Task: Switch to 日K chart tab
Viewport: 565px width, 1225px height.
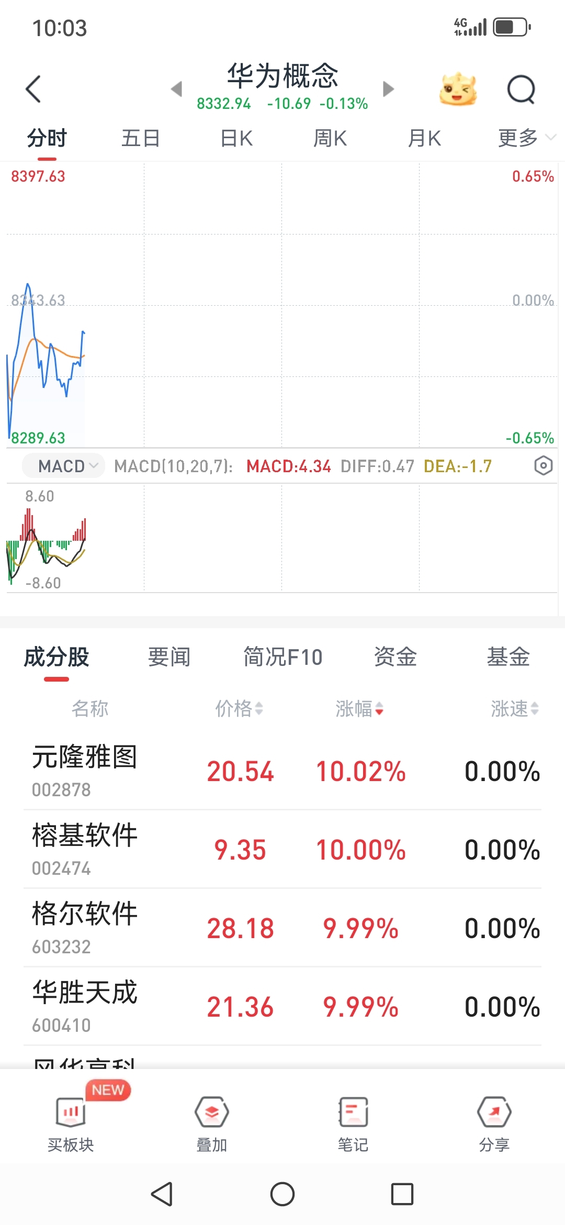Action: point(236,138)
